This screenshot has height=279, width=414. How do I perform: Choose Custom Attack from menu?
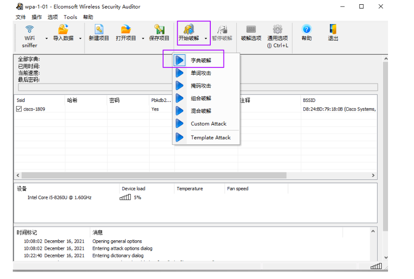tap(206, 124)
